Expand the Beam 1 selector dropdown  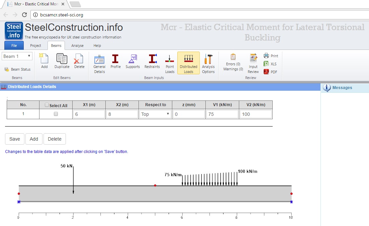click(x=17, y=56)
